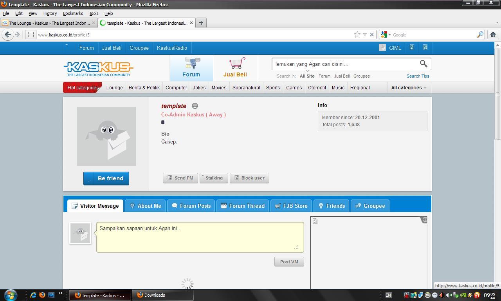The height and width of the screenshot is (301, 501).
Task: Click the Post VM button
Action: click(x=289, y=262)
